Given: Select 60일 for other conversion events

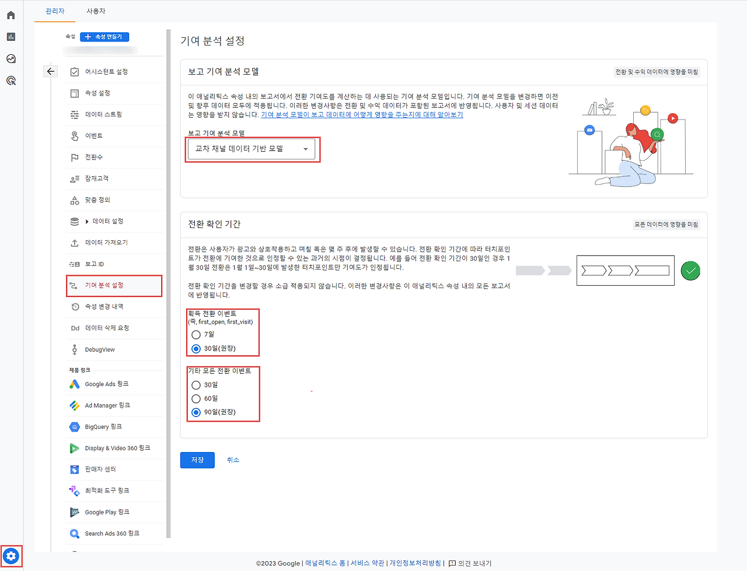Looking at the screenshot, I should 196,398.
